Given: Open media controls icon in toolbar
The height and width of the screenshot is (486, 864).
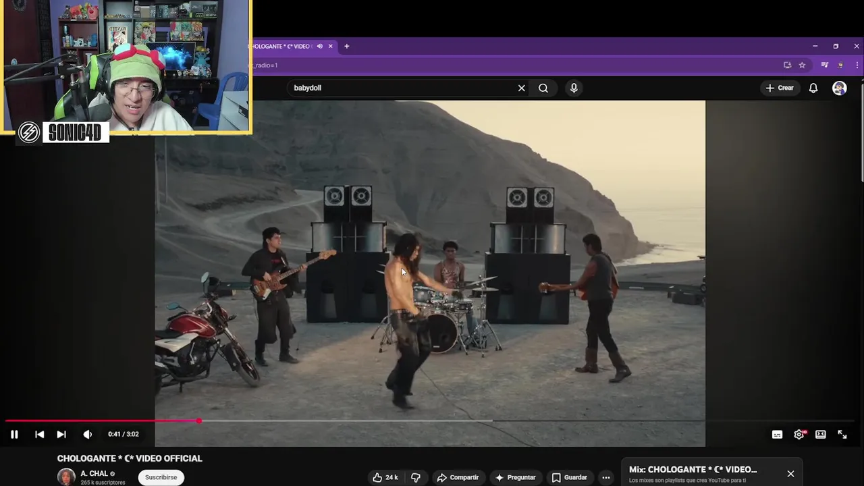Looking at the screenshot, I should [824, 65].
